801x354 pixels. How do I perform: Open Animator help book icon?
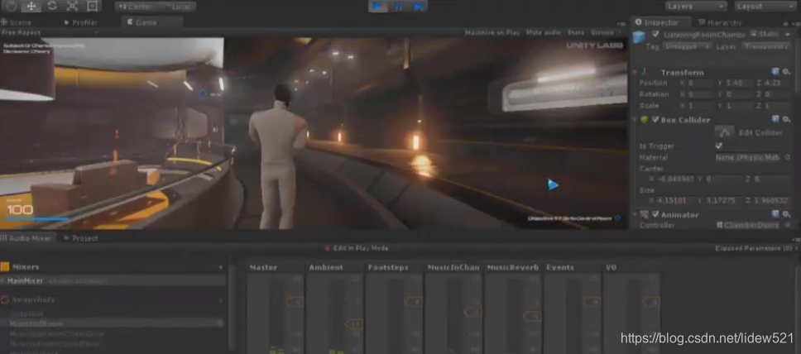pyautogui.click(x=775, y=214)
